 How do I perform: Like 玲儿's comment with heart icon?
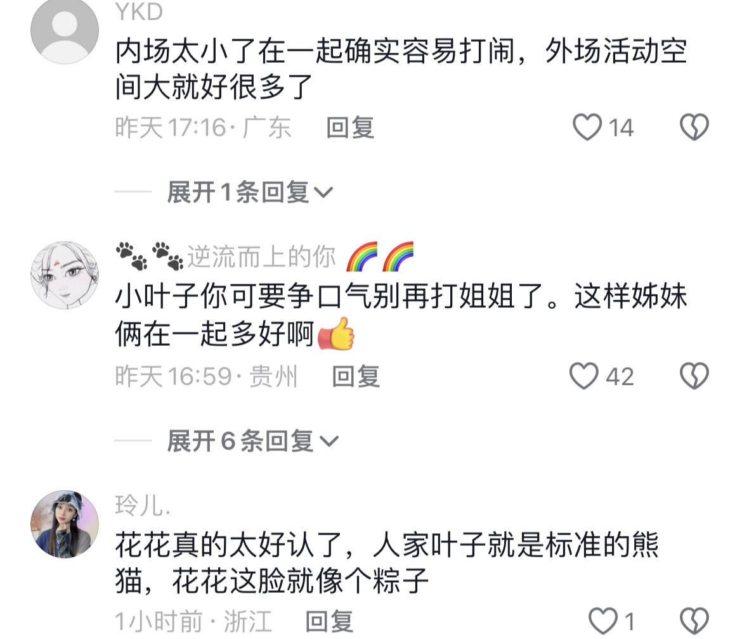tap(603, 621)
